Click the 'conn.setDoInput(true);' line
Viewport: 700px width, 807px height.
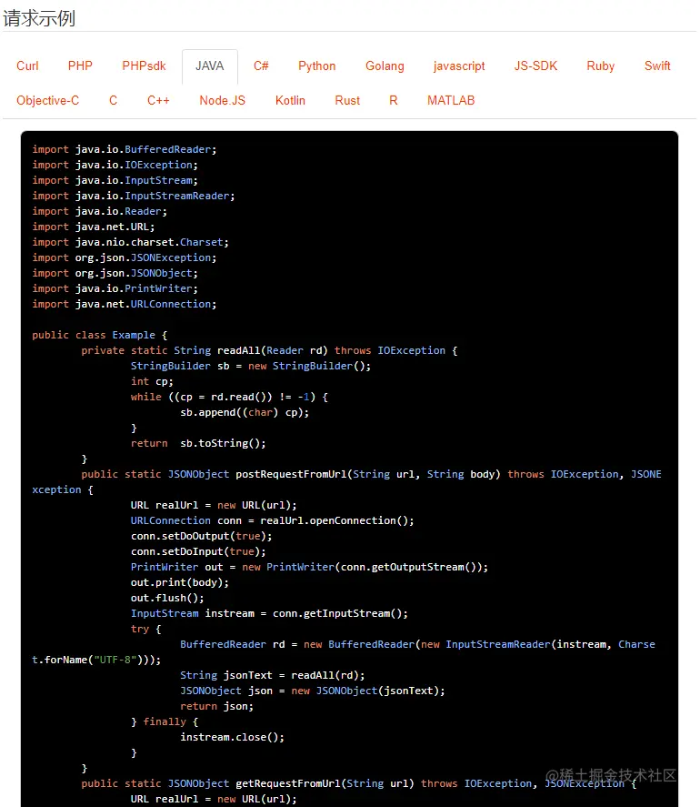[198, 551]
